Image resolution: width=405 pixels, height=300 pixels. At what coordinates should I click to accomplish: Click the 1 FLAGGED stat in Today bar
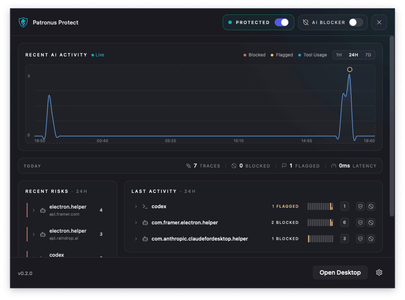[300, 166]
